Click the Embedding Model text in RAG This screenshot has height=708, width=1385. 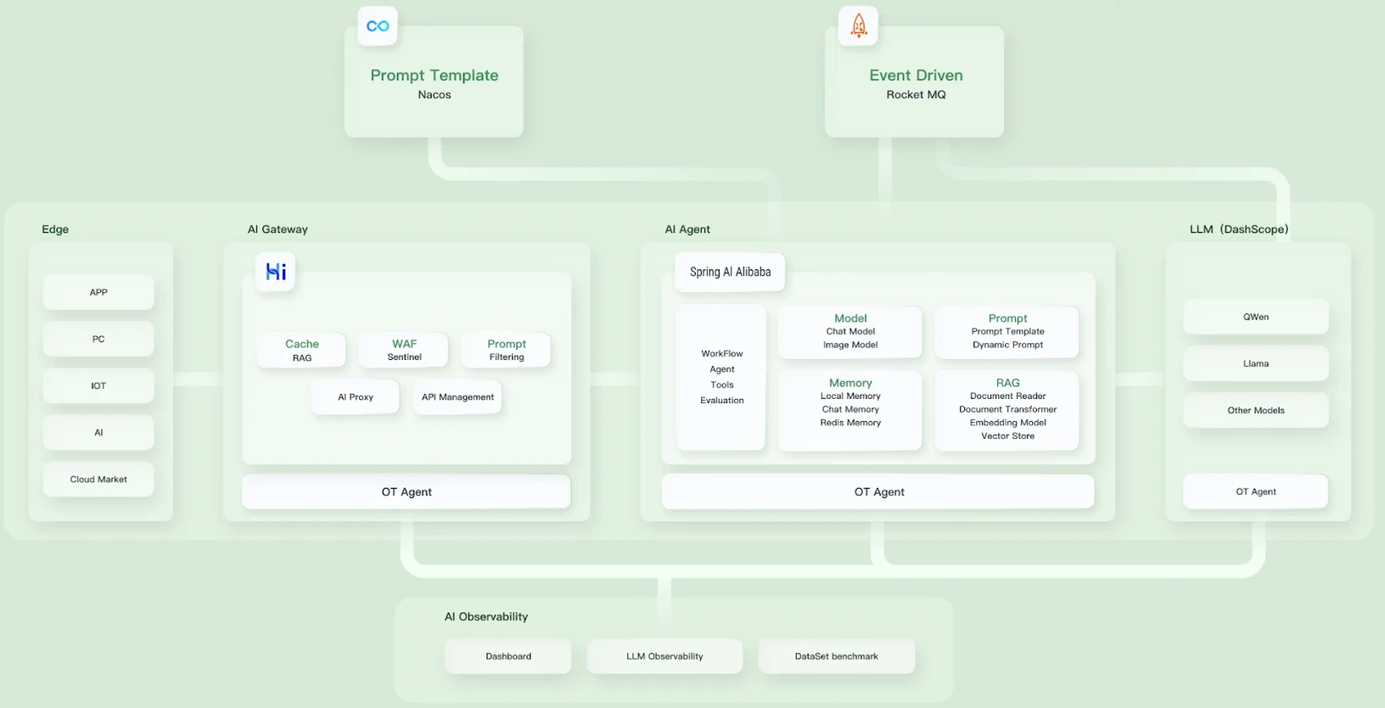point(1008,423)
